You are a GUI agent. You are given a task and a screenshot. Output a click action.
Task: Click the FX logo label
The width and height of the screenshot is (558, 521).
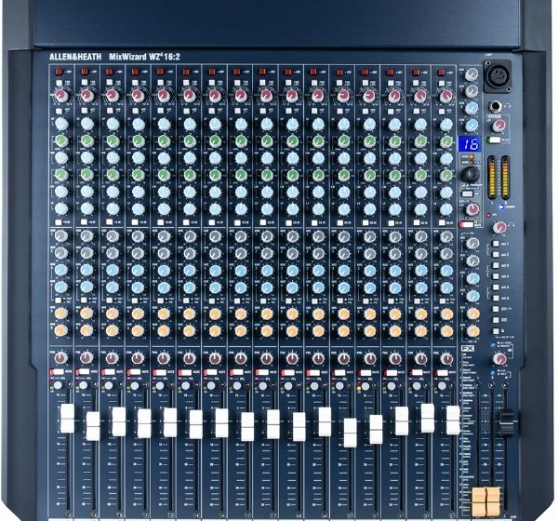468,348
